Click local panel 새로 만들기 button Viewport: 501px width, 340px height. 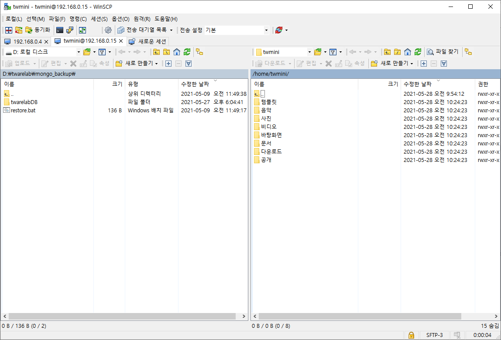(x=135, y=64)
